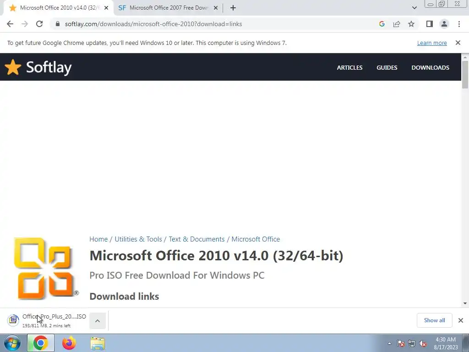Launch Firefox from the taskbar
This screenshot has width=469, height=352.
coord(69,343)
